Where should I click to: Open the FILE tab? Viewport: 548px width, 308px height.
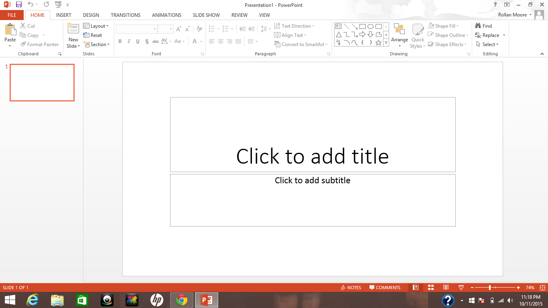coord(12,15)
